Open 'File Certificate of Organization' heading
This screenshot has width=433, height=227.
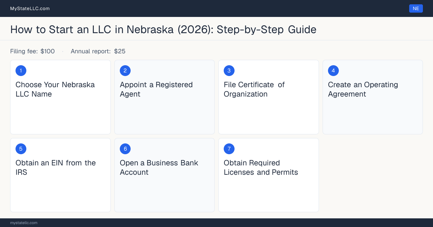point(254,89)
